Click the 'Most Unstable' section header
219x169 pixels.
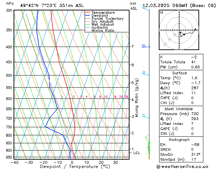[179, 109]
